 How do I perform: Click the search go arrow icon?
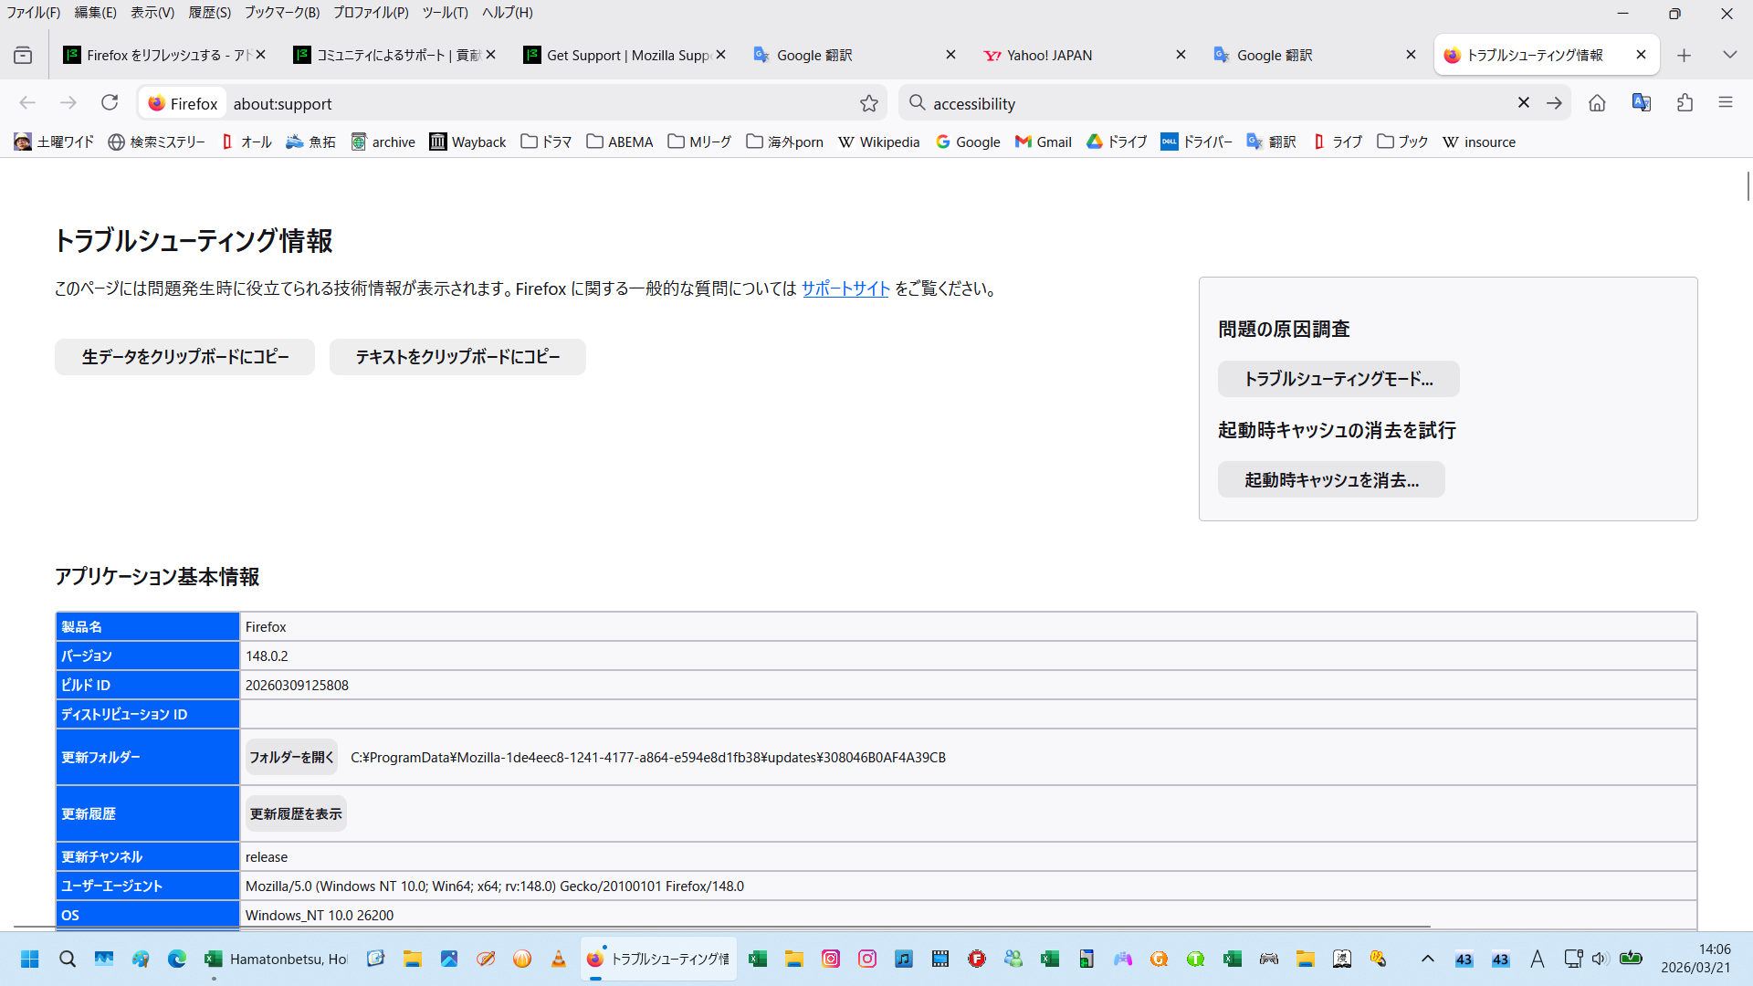coord(1554,103)
